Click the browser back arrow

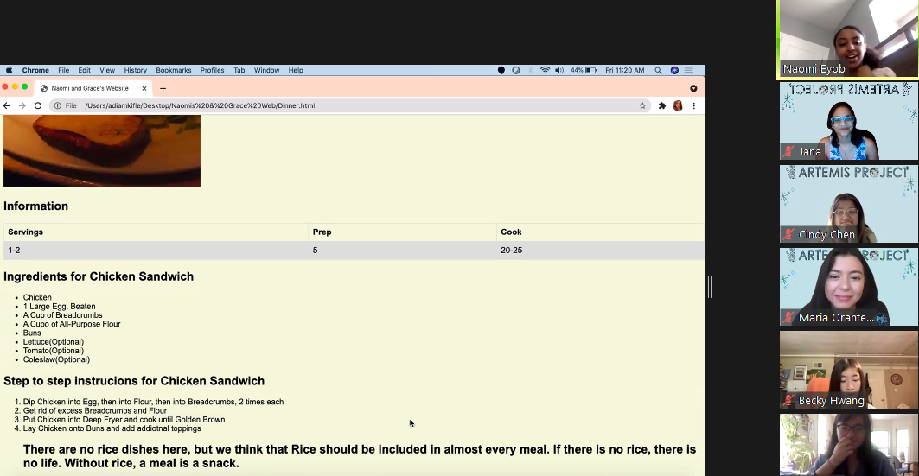[7, 105]
